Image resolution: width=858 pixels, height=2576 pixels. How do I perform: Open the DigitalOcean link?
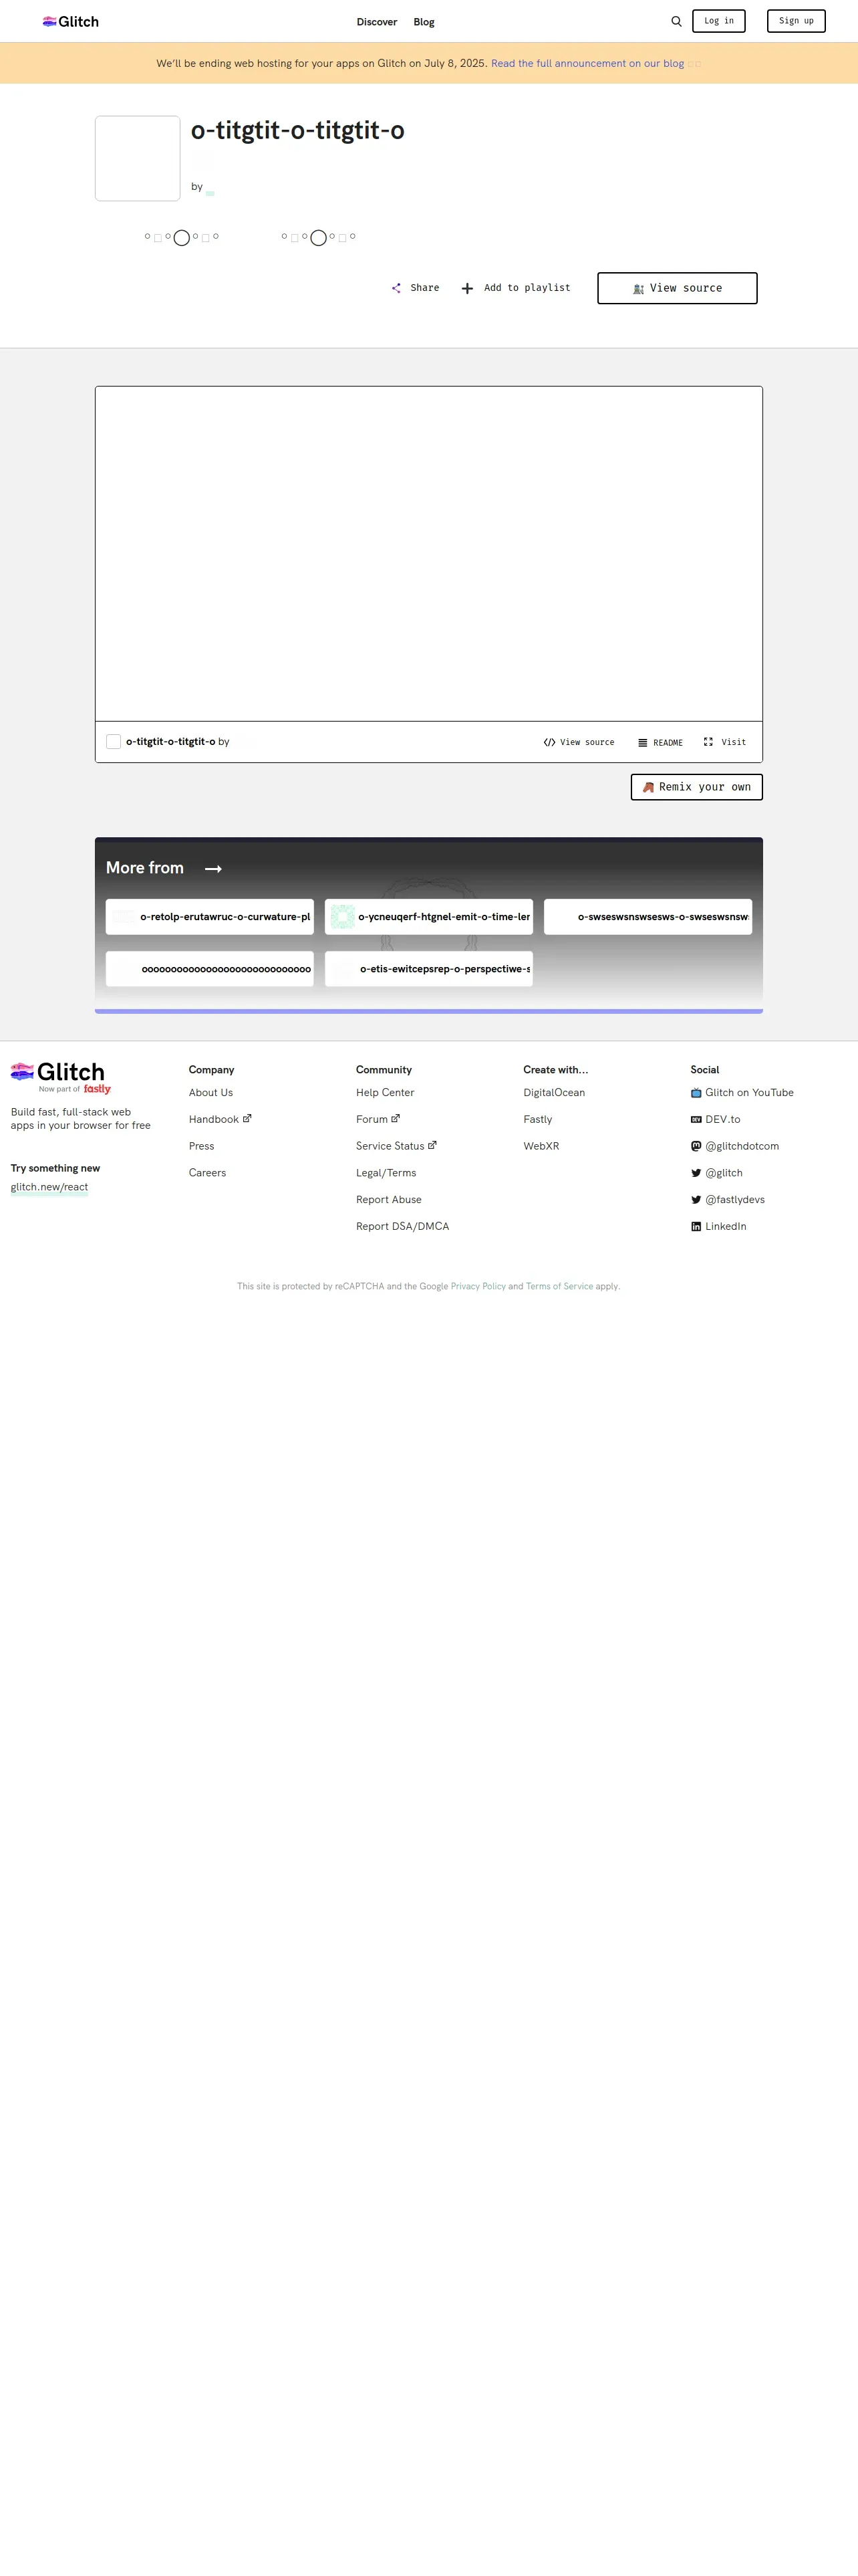click(555, 1092)
